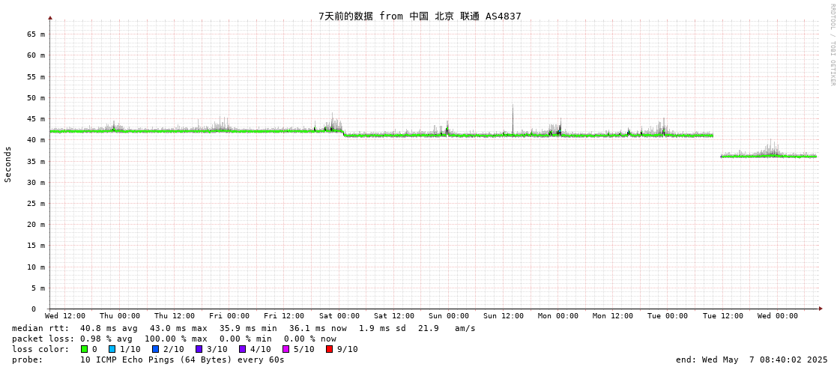Click the RRDTOOL / TOBI OETIKER side label
840x370 pixels.
[833, 44]
